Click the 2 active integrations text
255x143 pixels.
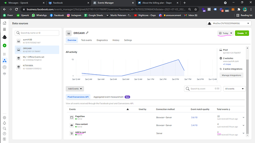click(x=232, y=69)
